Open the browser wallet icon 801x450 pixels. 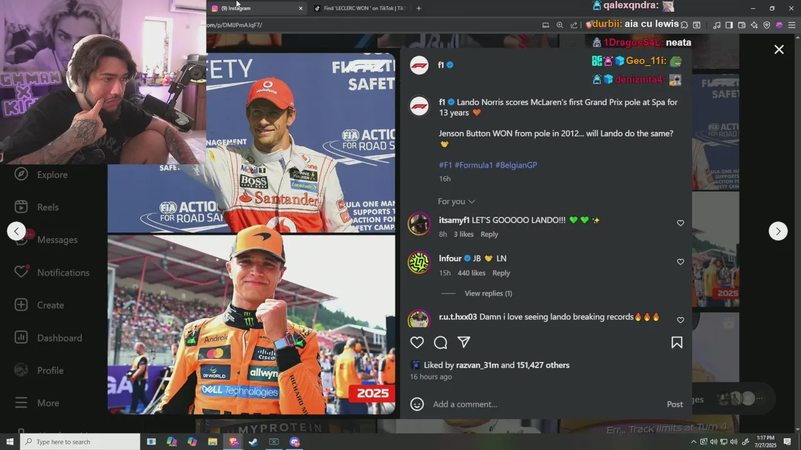point(742,25)
